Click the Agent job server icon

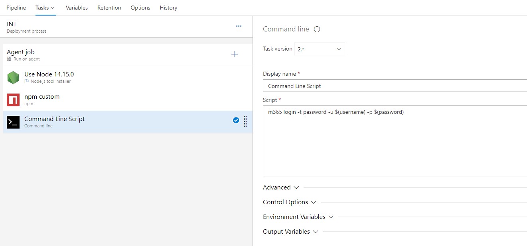[x=9, y=59]
